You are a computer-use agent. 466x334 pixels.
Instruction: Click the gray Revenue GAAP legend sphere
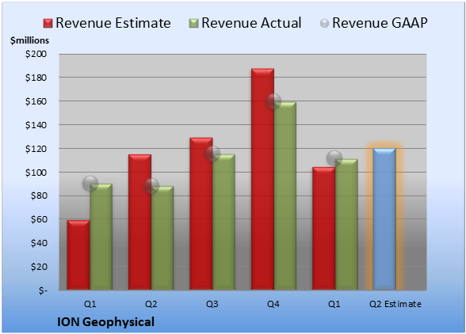coord(325,24)
